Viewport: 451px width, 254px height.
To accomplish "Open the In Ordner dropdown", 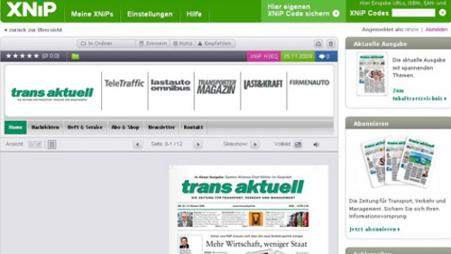I will pyautogui.click(x=105, y=43).
